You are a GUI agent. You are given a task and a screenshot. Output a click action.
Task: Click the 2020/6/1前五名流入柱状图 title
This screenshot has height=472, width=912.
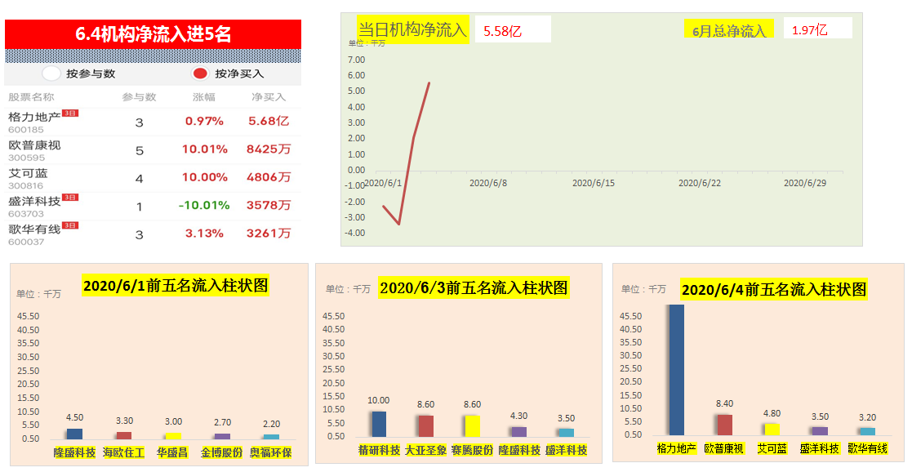coord(175,285)
